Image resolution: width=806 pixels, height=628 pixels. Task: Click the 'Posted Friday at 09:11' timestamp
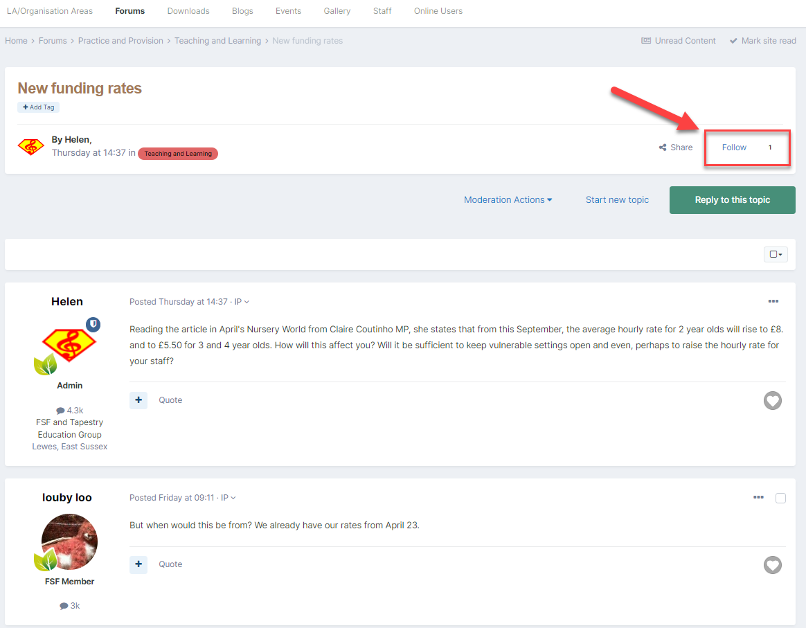pos(172,497)
